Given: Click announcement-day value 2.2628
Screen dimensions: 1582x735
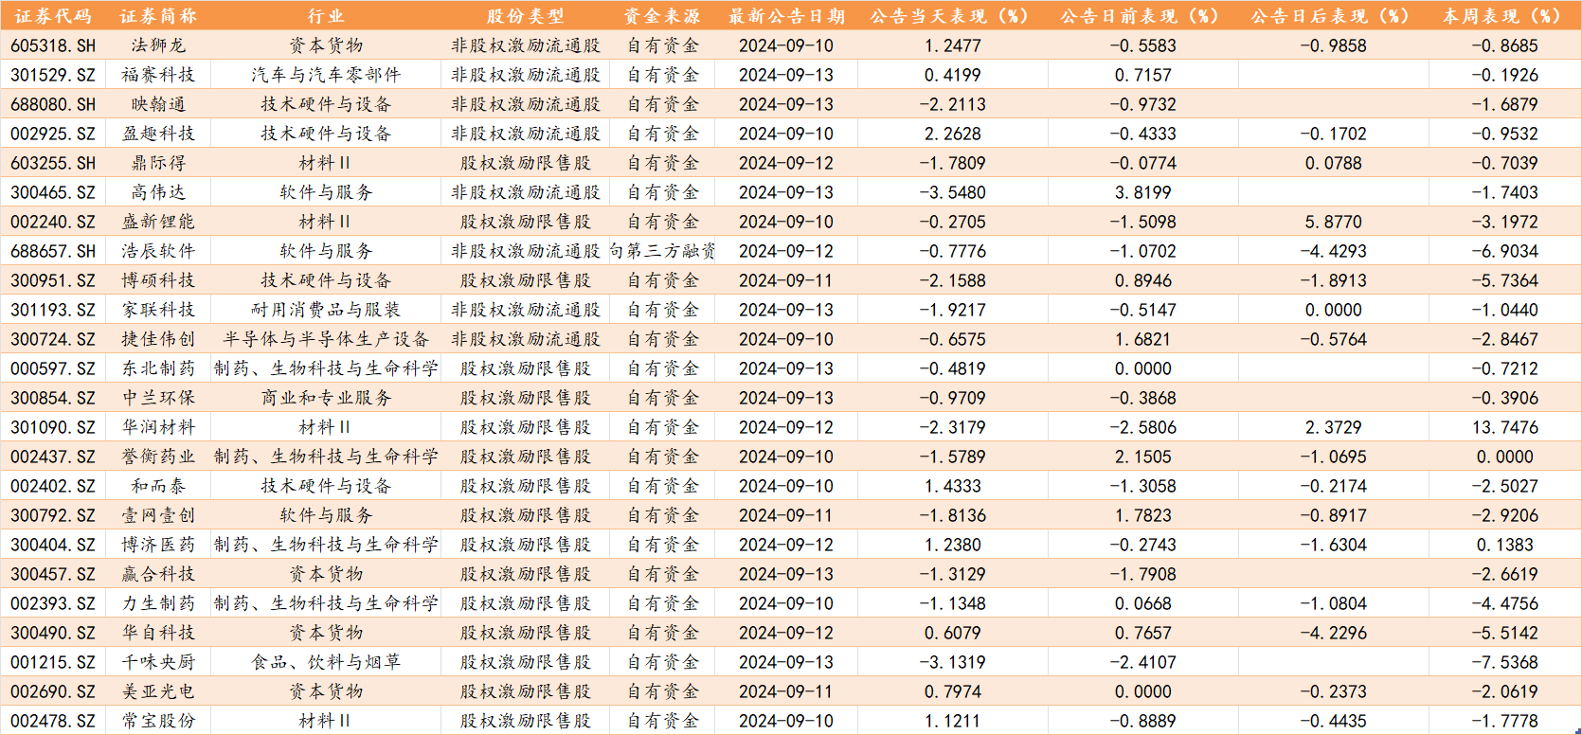Looking at the screenshot, I should click(953, 134).
